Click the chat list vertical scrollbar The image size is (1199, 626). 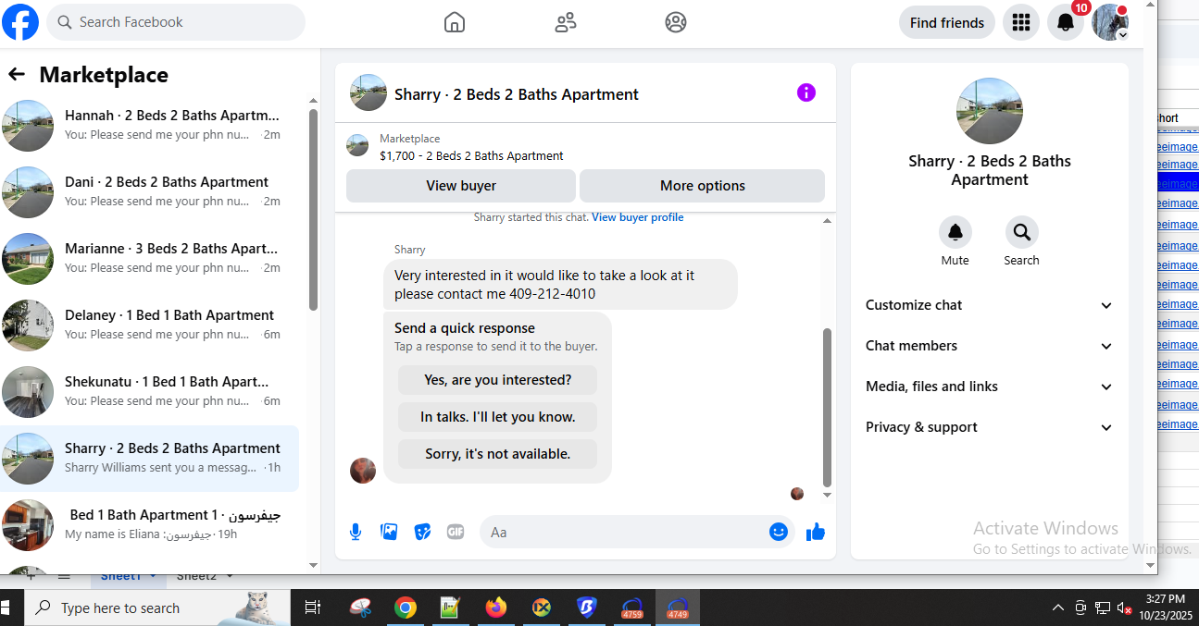pos(313,210)
